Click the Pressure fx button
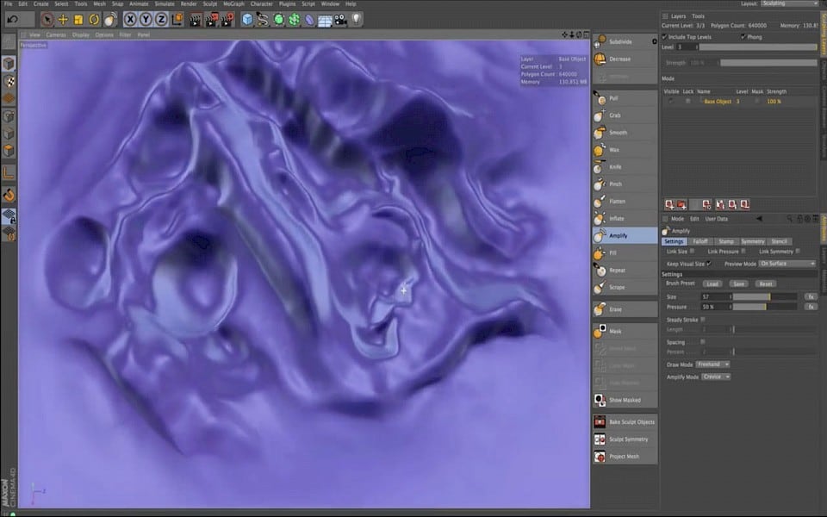 (x=811, y=307)
